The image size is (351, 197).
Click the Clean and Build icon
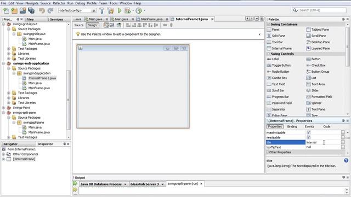(110, 10)
